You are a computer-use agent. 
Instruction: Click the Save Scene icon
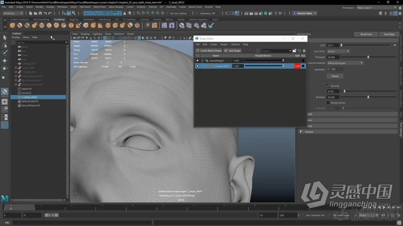click(x=40, y=13)
